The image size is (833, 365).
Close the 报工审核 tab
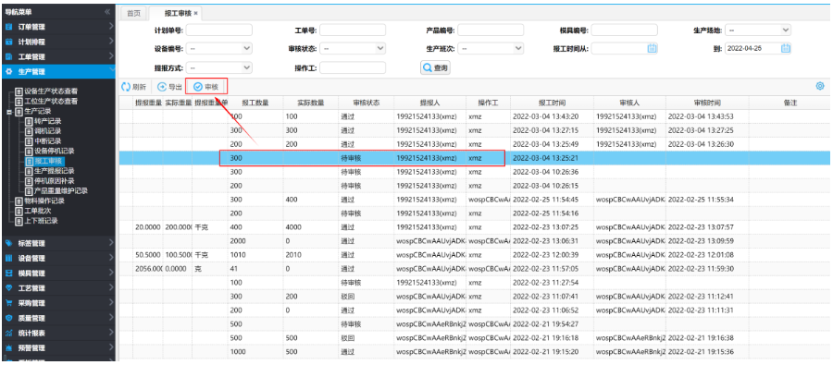pyautogui.click(x=195, y=13)
